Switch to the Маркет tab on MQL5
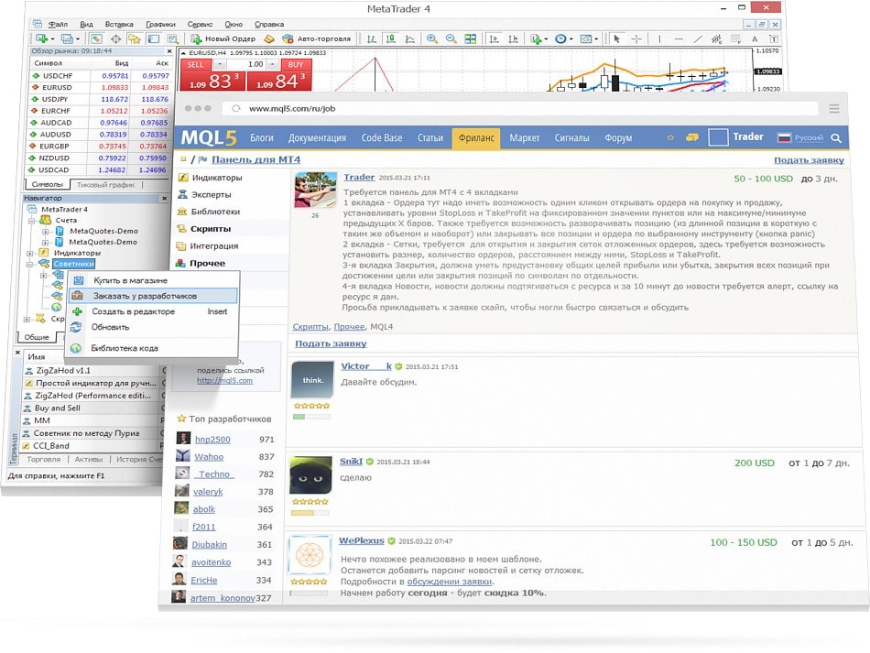This screenshot has width=870, height=653. pyautogui.click(x=525, y=138)
